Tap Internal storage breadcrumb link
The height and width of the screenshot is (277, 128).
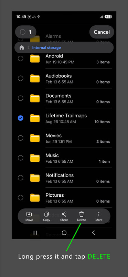pyautogui.click(x=46, y=48)
